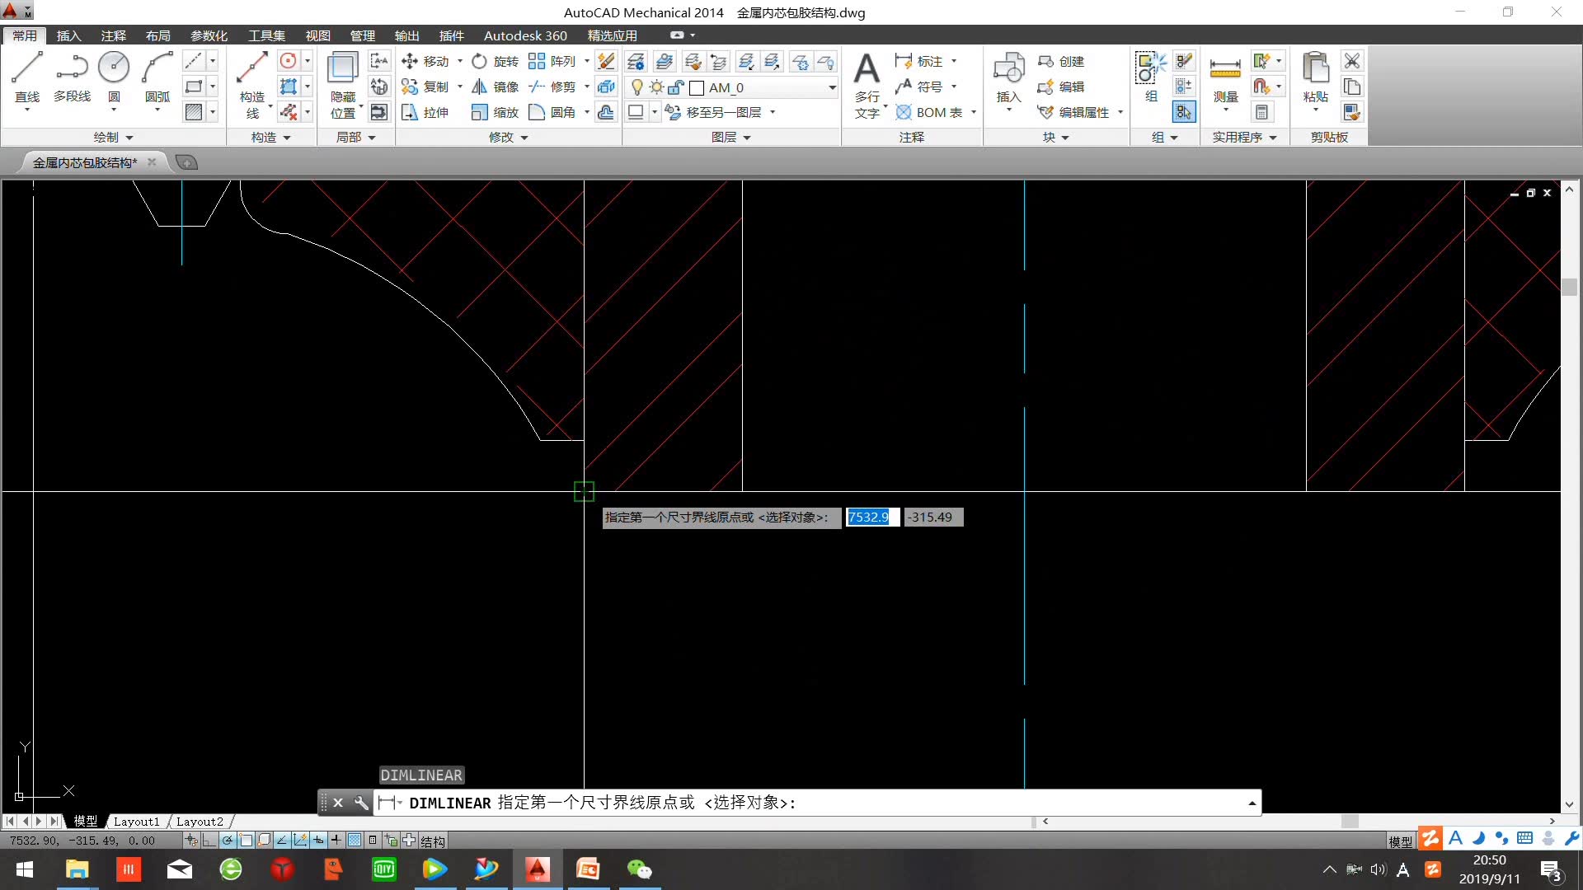
Task: Expand the 修改 (Modify) panel
Action: pos(508,138)
